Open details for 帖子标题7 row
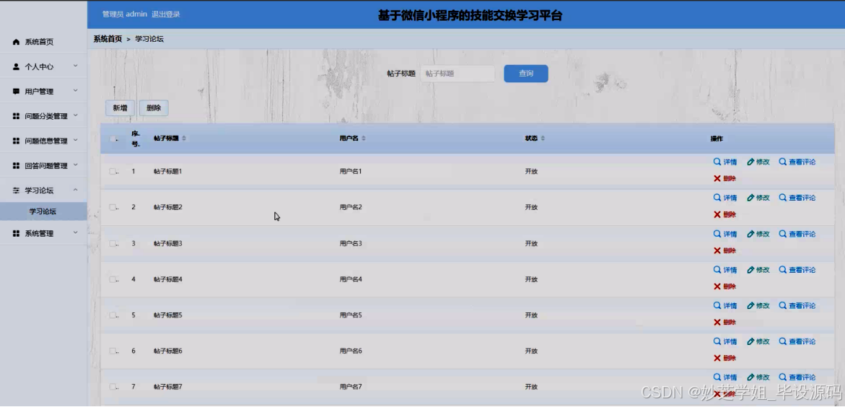The width and height of the screenshot is (845, 407). pyautogui.click(x=724, y=377)
